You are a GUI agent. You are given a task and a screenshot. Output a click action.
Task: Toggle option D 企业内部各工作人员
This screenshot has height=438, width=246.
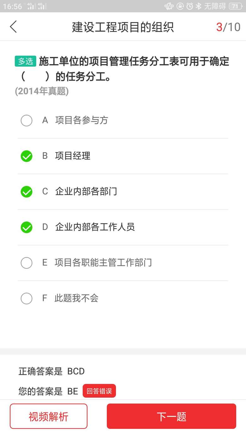tap(26, 227)
